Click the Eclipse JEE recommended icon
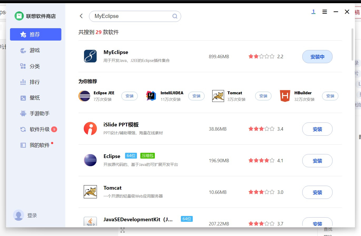361x236 pixels. pos(85,96)
